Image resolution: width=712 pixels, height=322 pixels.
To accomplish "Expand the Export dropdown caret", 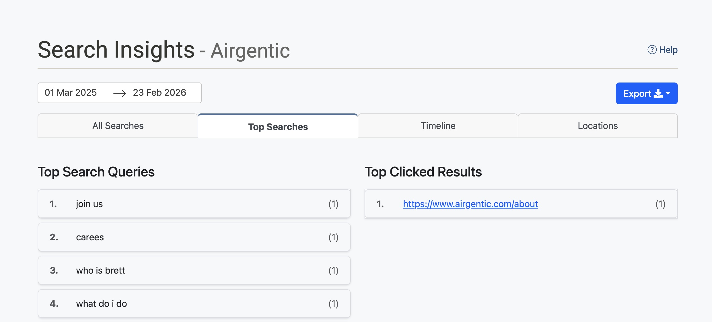I will (x=668, y=93).
